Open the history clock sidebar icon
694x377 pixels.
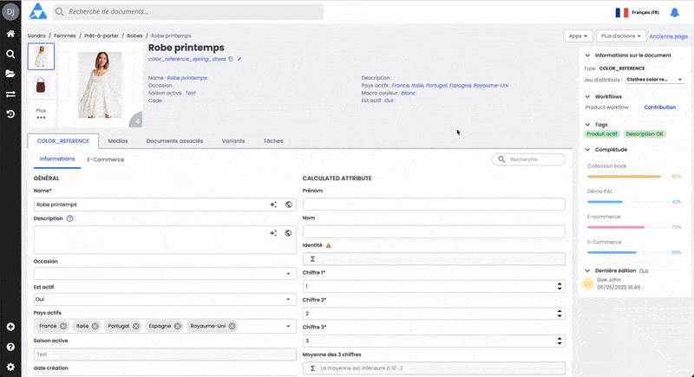click(x=10, y=114)
